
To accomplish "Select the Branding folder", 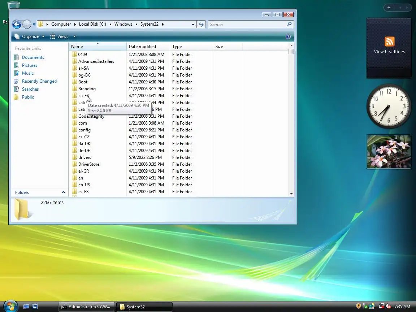I will coord(87,89).
